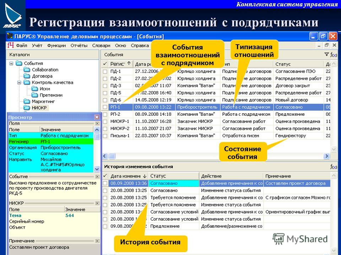Click the down arrow of Поля scrollbar

pos(97,169)
